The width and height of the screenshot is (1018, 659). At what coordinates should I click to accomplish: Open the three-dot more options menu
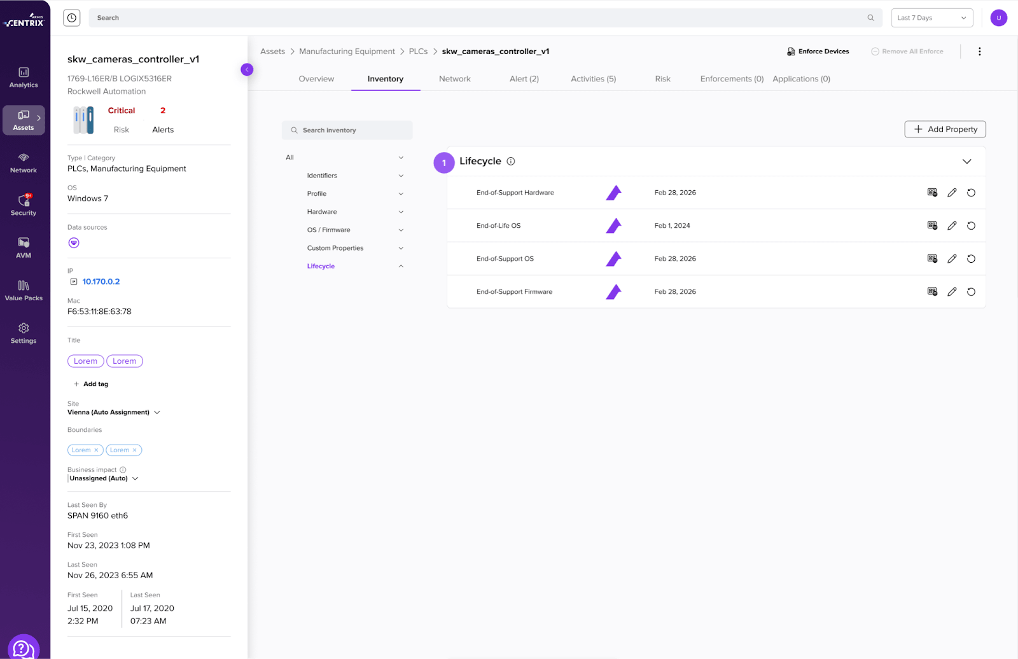(x=979, y=52)
